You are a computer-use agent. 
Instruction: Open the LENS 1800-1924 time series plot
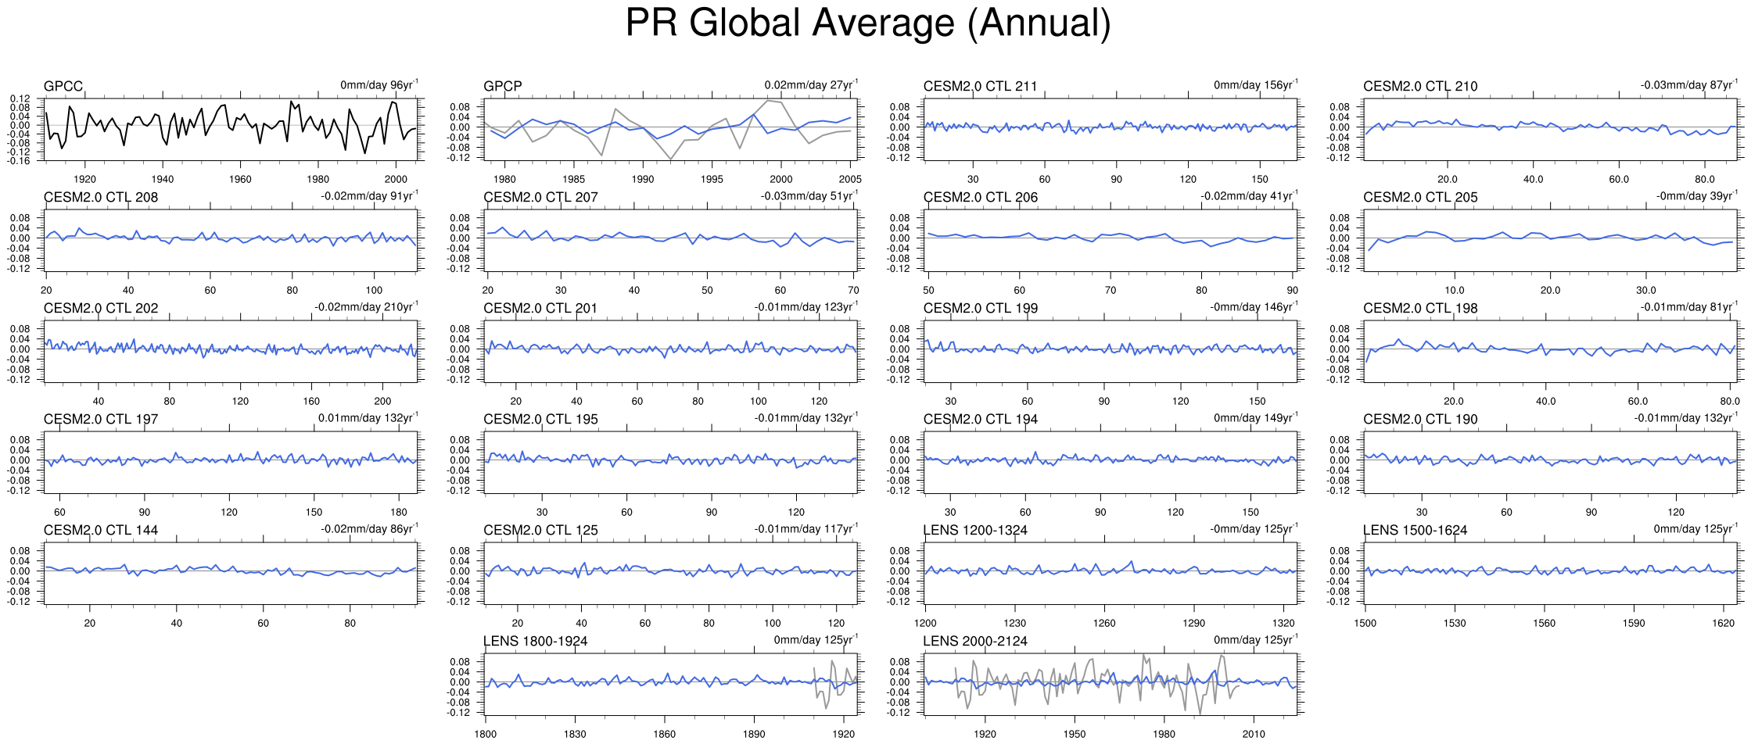[671, 685]
